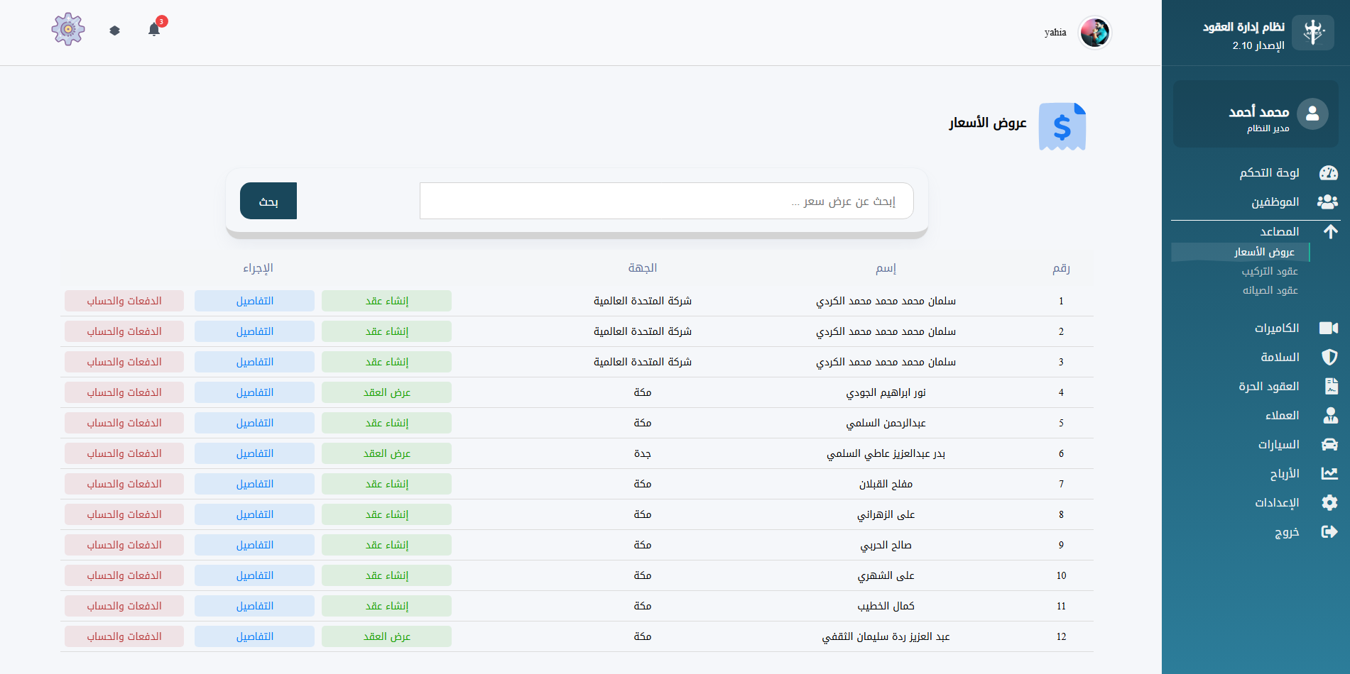Click the السيارات car icon
Screen dimensions: 1350x674
(x=1329, y=444)
